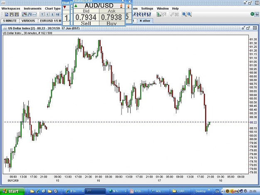Click the greyed delete X icon
260x195 pixels.
click(x=177, y=15)
